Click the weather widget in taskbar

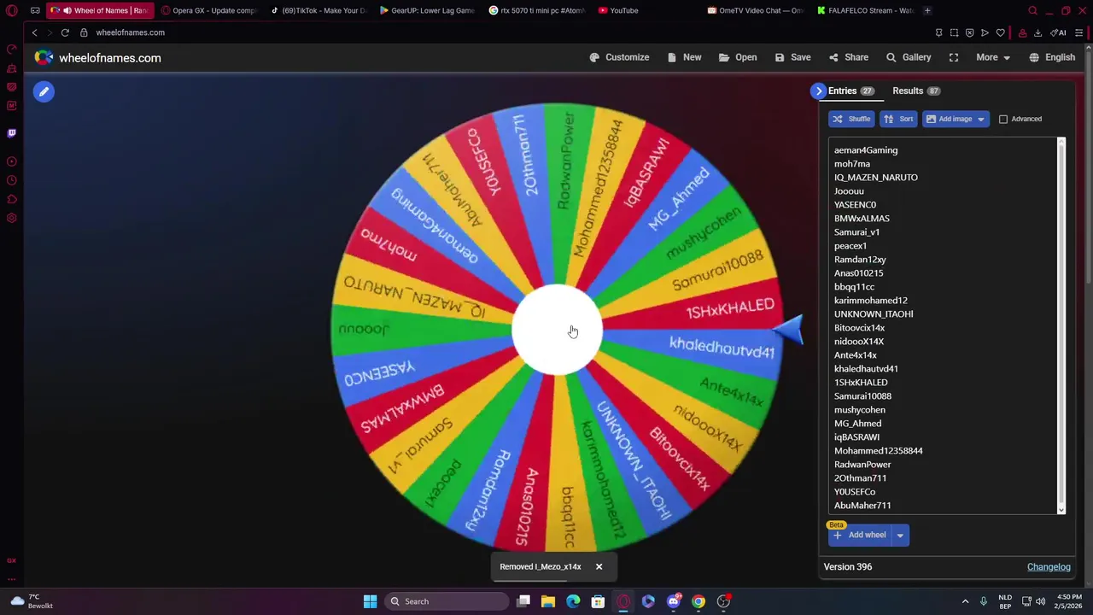tap(32, 601)
